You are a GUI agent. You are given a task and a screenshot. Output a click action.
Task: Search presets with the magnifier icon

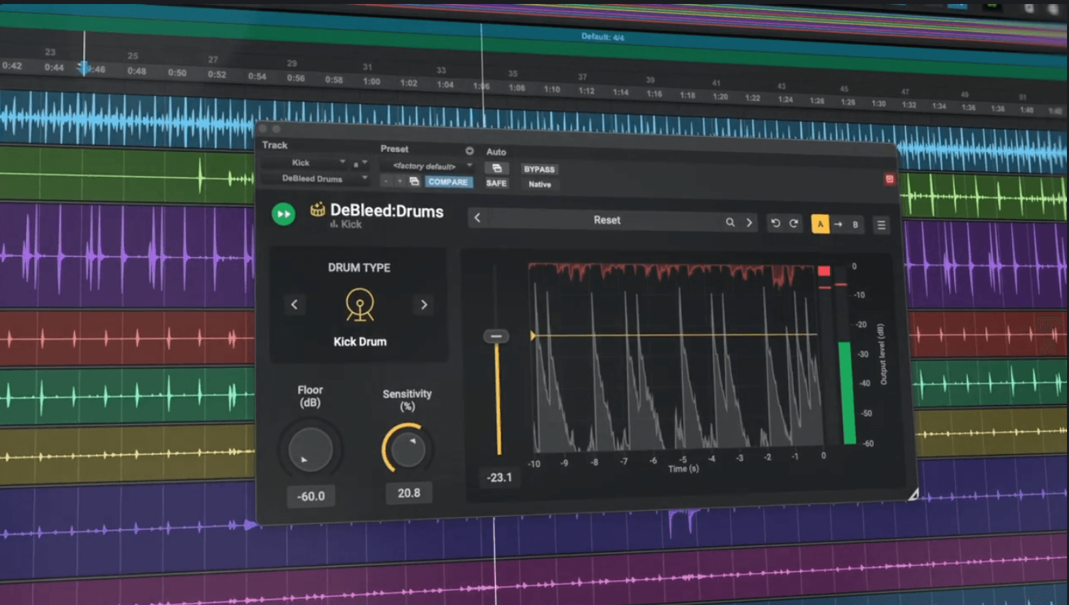click(x=730, y=222)
